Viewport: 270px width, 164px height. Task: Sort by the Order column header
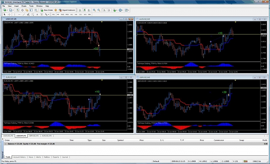[x=7, y=140]
